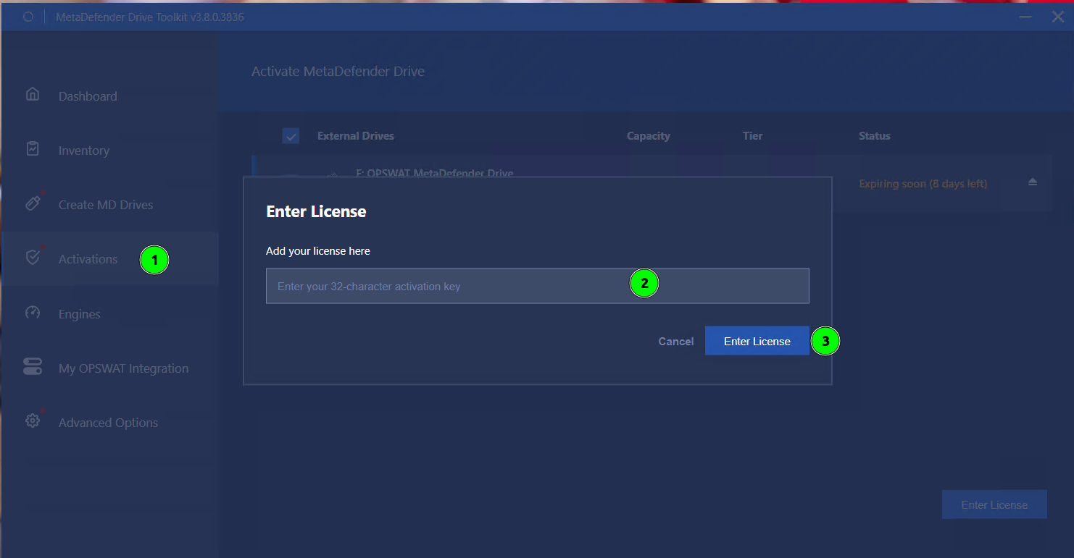The height and width of the screenshot is (558, 1074).
Task: Open Inventory via its clipboard icon
Action: point(33,148)
